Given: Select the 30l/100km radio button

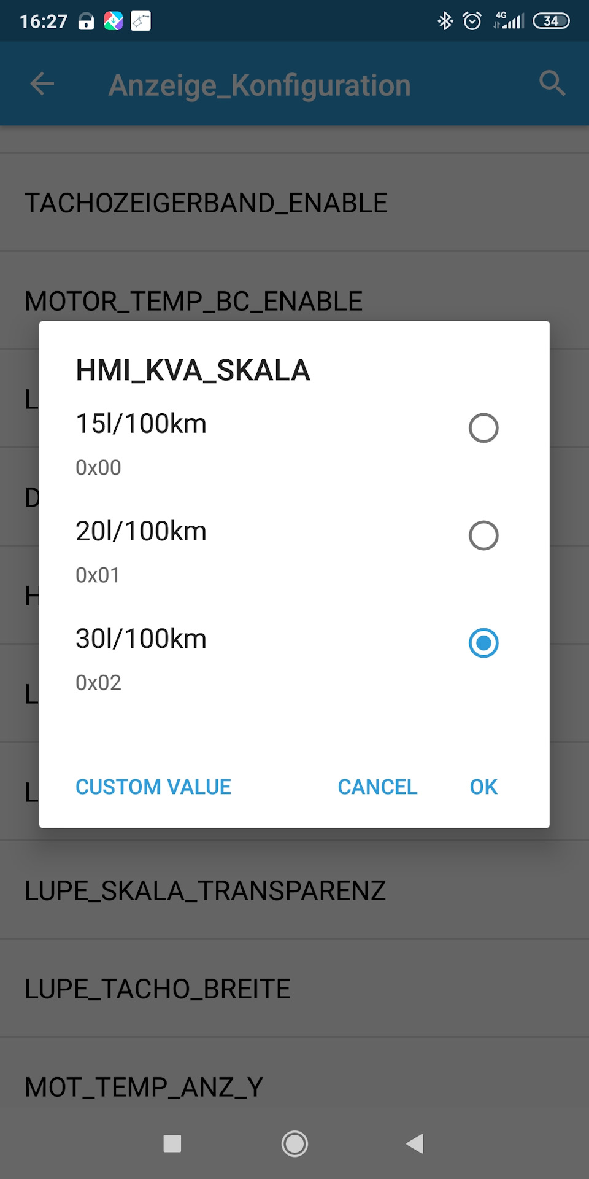Looking at the screenshot, I should pyautogui.click(x=483, y=643).
